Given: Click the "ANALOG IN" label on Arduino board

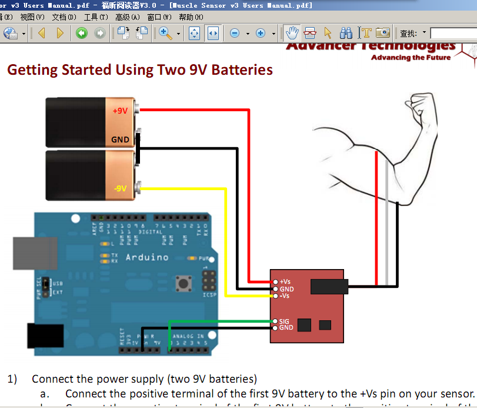Looking at the screenshot, I should [188, 336].
